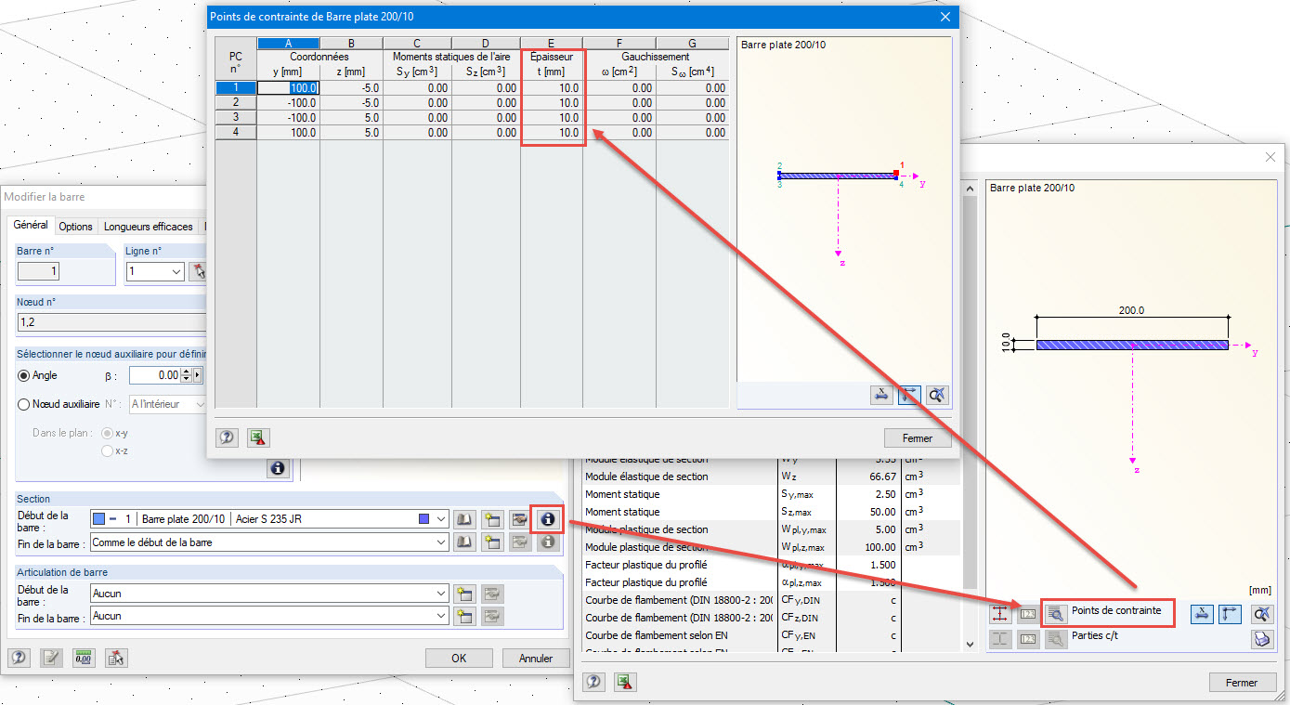The image size is (1290, 705).
Task: Close the Points de contrainte dialog
Action: click(x=945, y=16)
